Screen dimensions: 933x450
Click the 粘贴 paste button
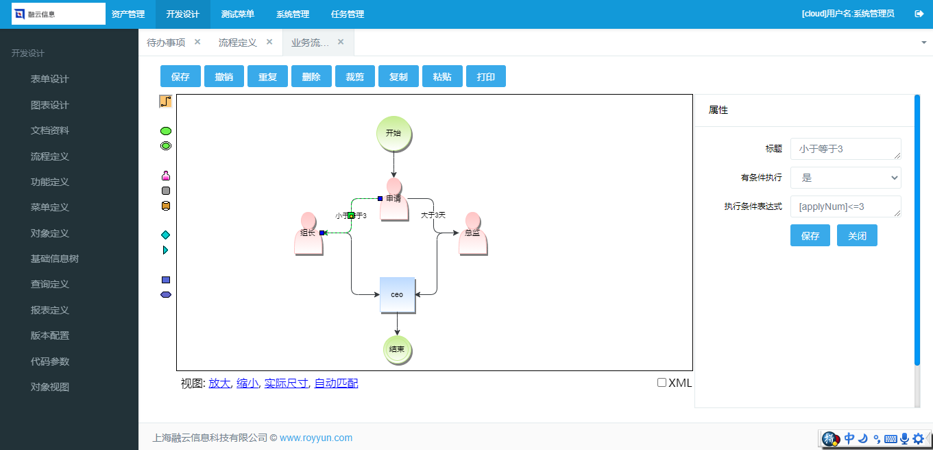pos(442,76)
